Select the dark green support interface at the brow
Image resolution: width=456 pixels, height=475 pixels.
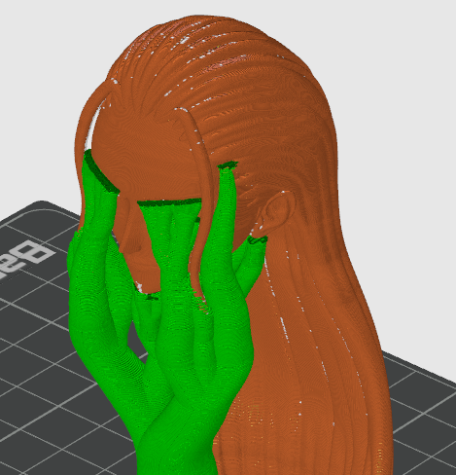tap(168, 202)
